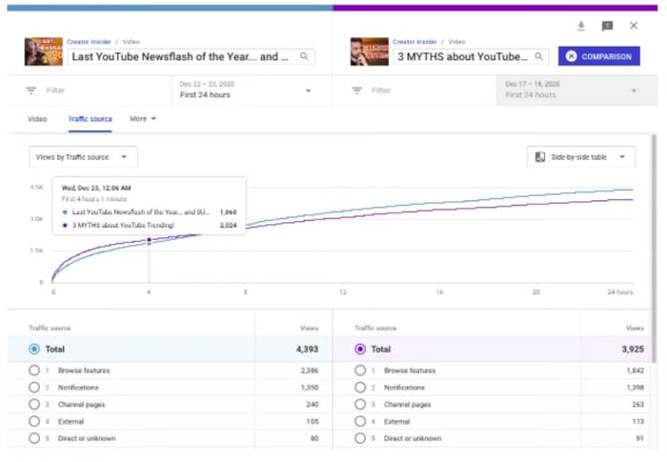The image size is (667, 462).
Task: Expand the Views by Traffic source dropdown
Action: coord(83,157)
